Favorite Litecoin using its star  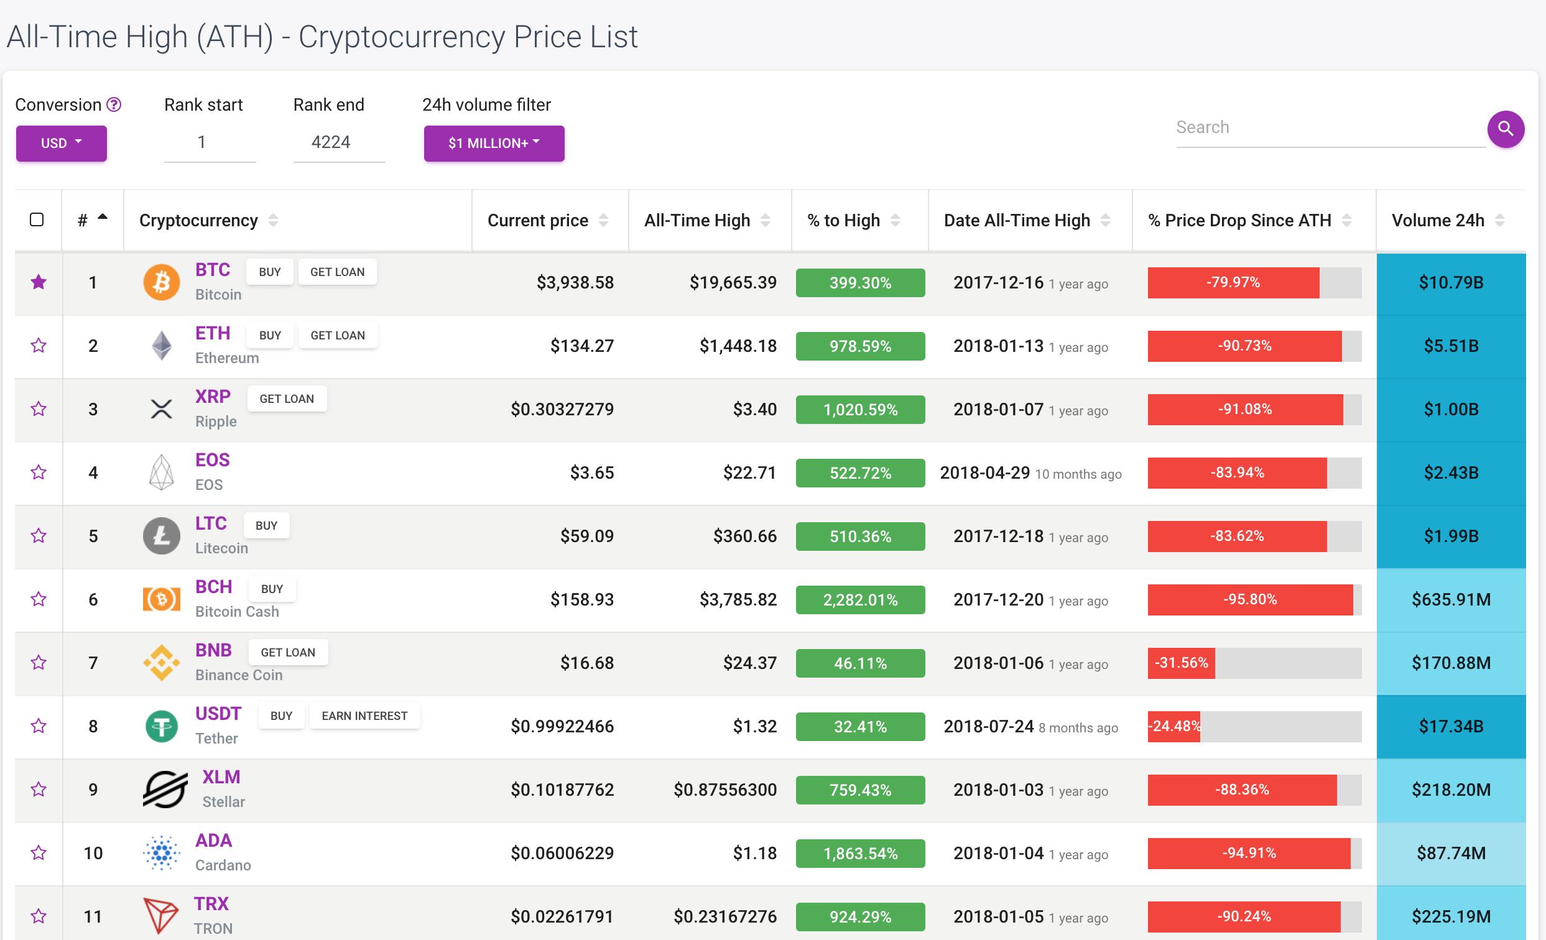[x=39, y=535]
